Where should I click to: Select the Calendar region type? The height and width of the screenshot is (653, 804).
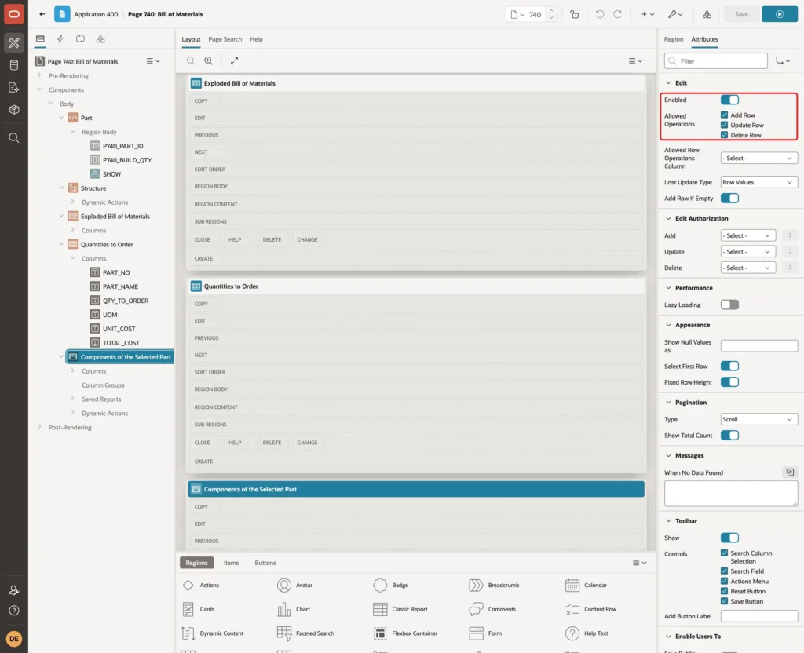coord(586,585)
